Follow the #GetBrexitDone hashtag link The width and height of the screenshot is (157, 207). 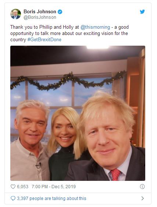click(x=44, y=40)
